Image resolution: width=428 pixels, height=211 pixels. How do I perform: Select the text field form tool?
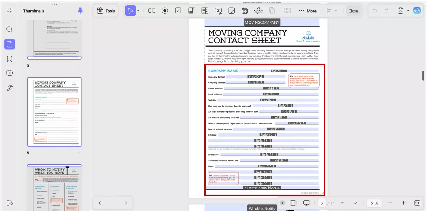pyautogui.click(x=151, y=11)
